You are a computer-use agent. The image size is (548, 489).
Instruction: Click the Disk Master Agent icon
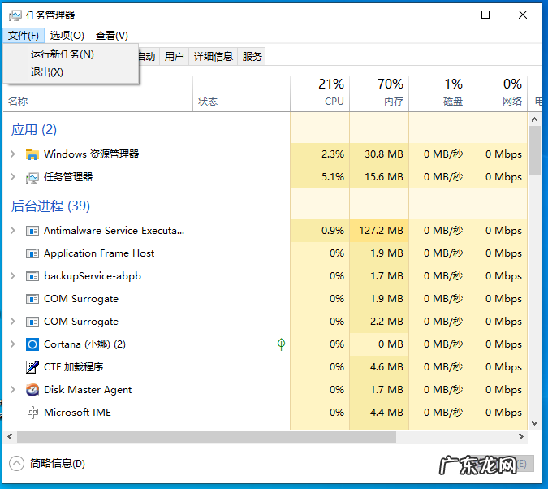click(32, 390)
